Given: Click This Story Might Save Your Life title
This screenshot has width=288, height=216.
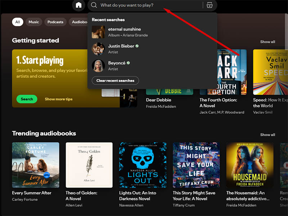Looking at the screenshot, I should point(194,195).
